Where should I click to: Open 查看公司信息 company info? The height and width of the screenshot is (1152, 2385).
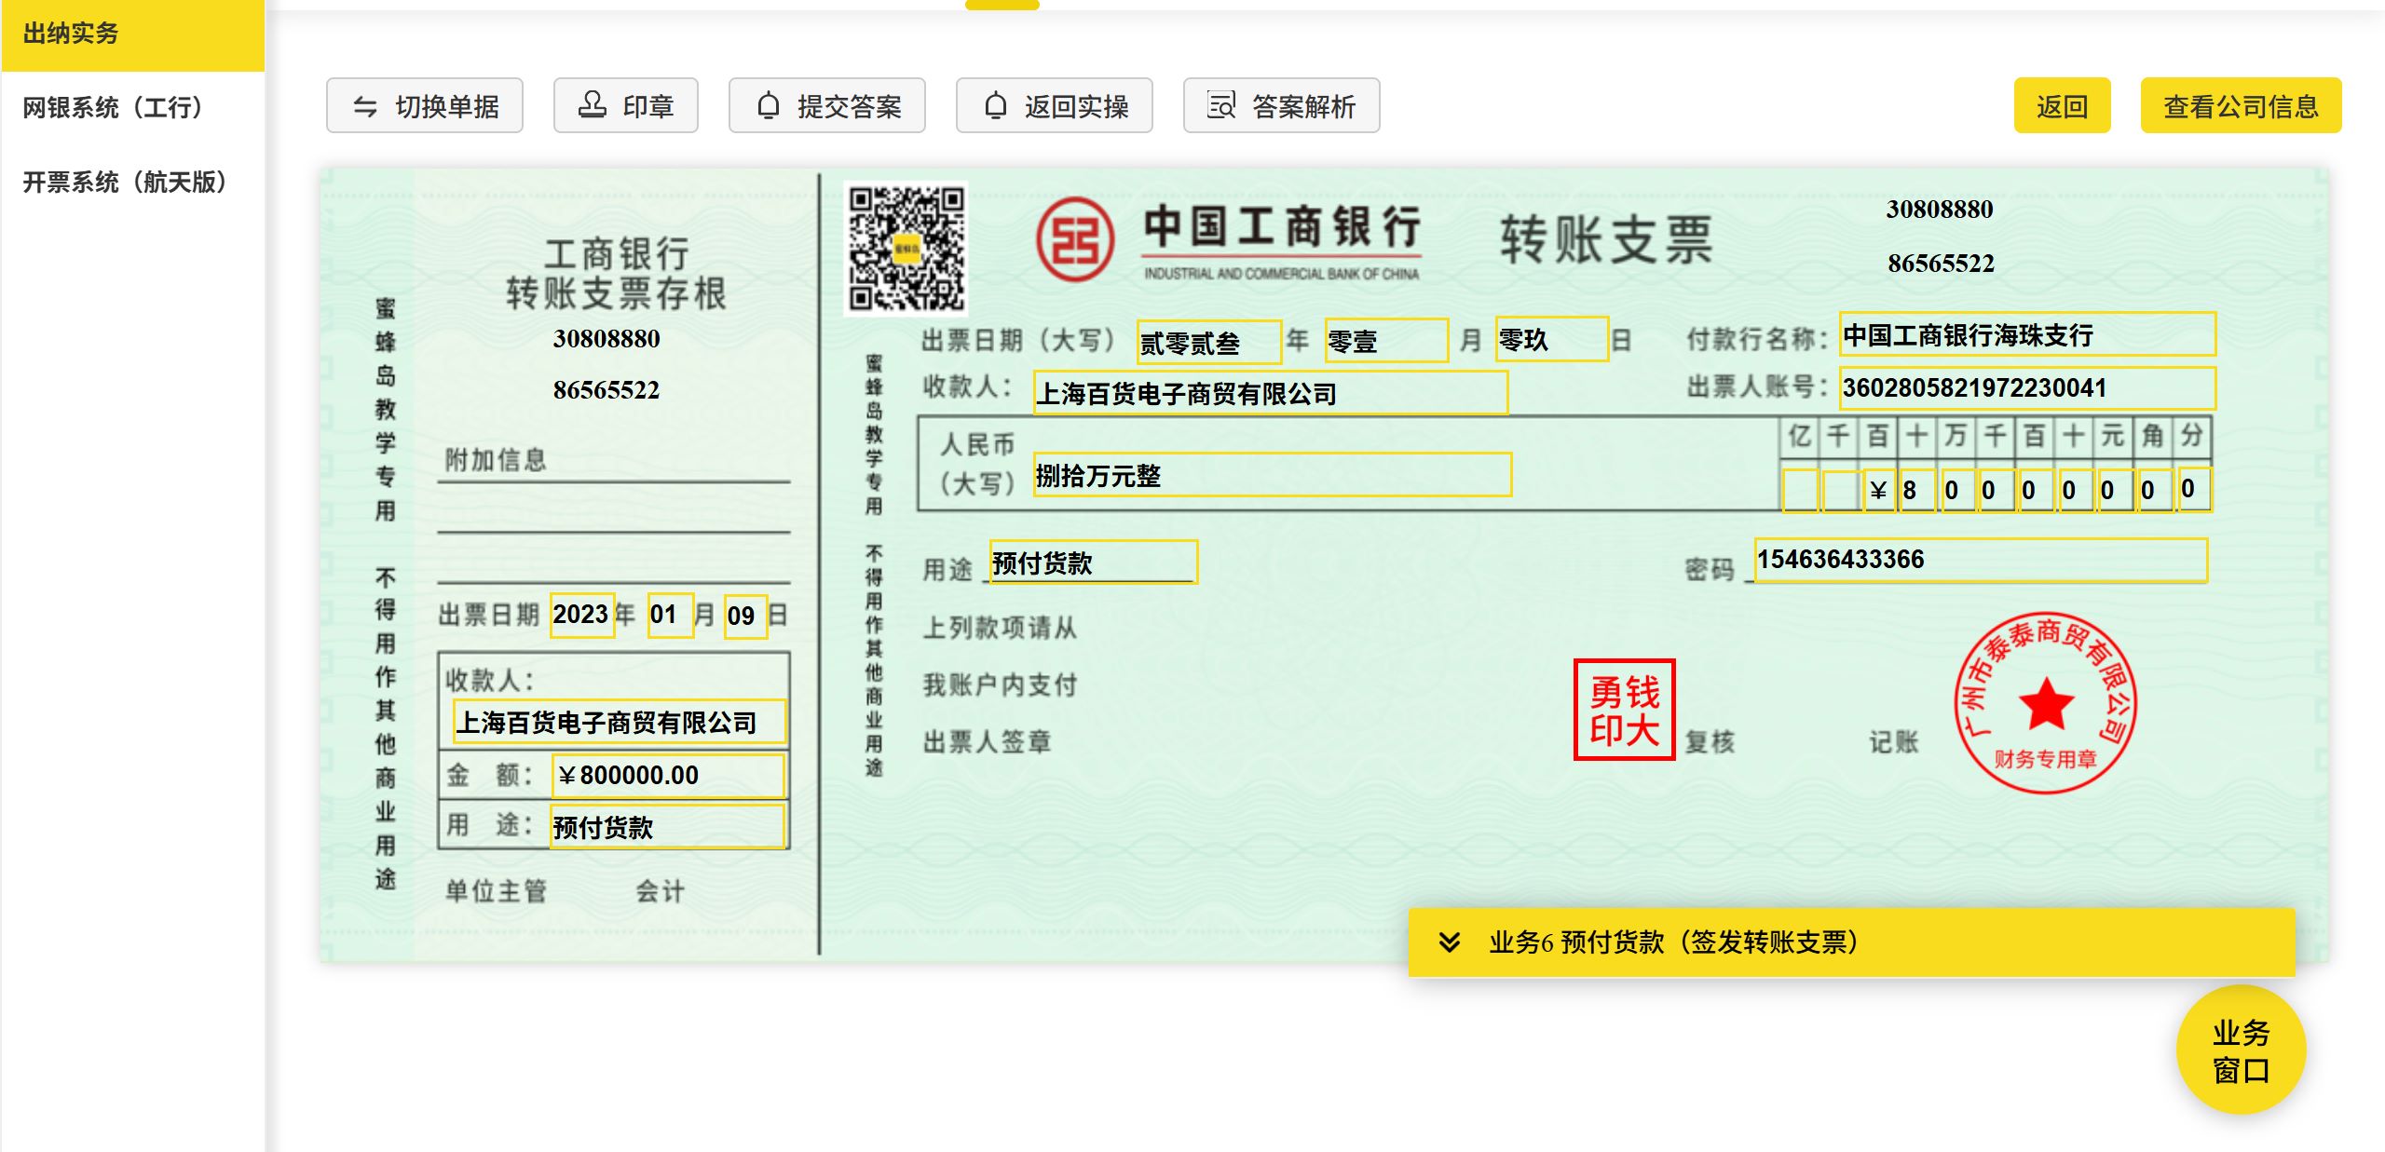(x=2241, y=106)
